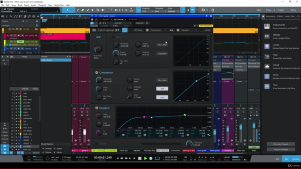Open the Loops browser icon
The height and width of the screenshot is (169, 301).
coord(267,46)
